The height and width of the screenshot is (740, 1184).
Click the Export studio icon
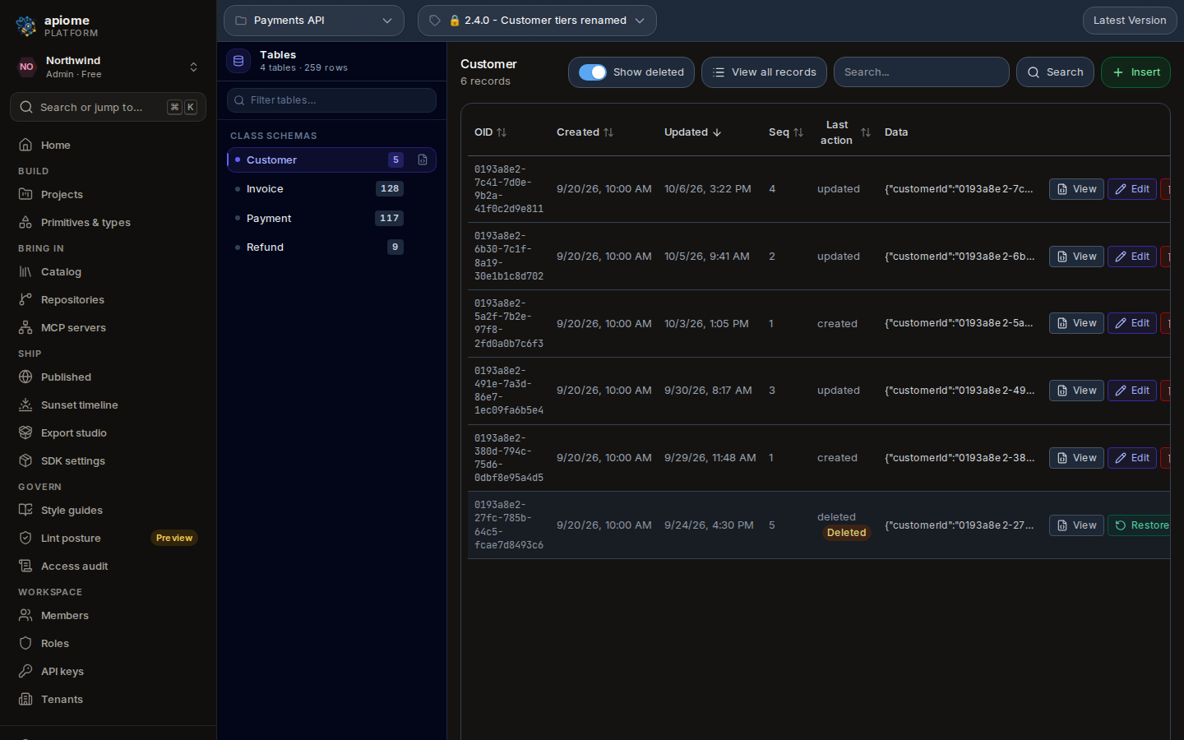(25, 432)
